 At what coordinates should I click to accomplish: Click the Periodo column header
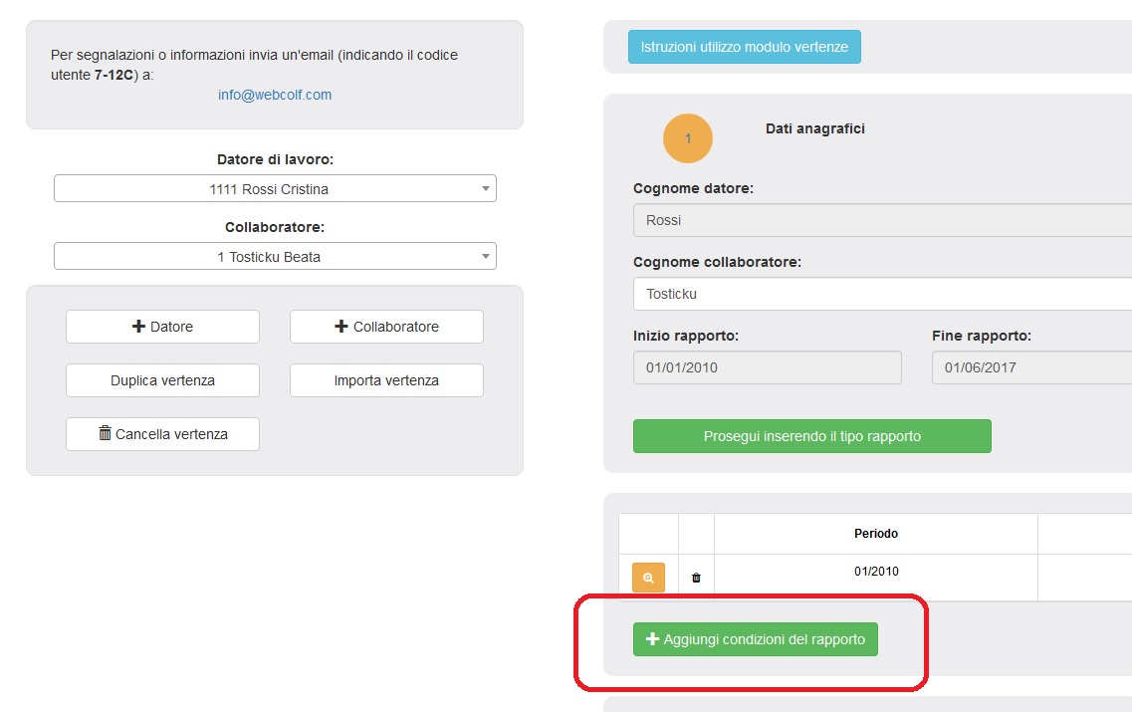pyautogui.click(x=875, y=534)
